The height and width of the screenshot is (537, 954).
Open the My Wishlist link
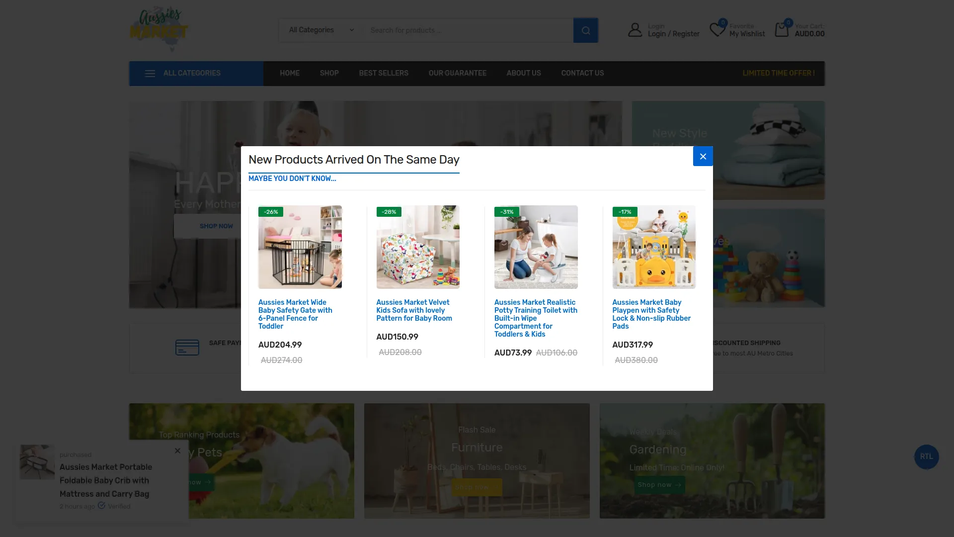click(x=747, y=34)
